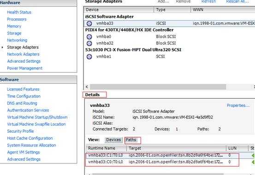
Task: Click the iSCSI Name value text
Action: (x=173, y=117)
